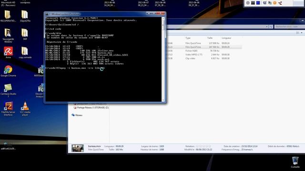Select the Film QuickTime row with length 00:00:24
The width and height of the screenshot is (305, 171).
click(204, 43)
